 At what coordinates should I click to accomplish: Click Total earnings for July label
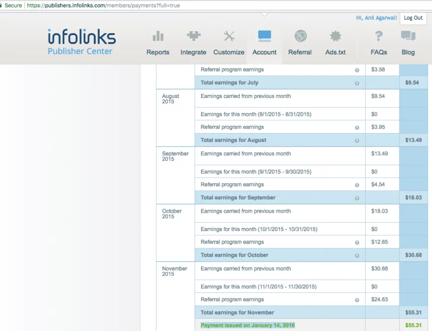coord(229,83)
